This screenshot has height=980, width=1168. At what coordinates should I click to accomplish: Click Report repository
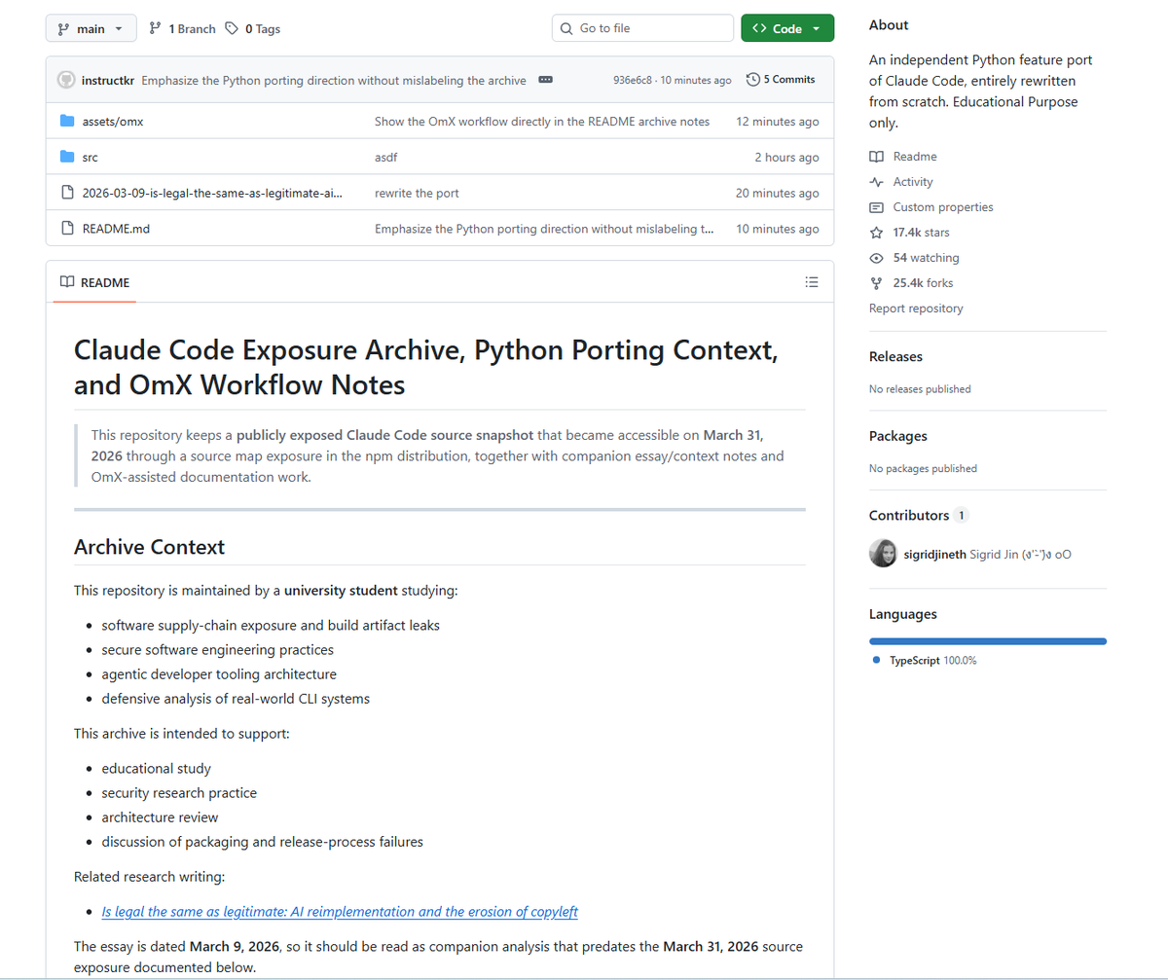916,309
